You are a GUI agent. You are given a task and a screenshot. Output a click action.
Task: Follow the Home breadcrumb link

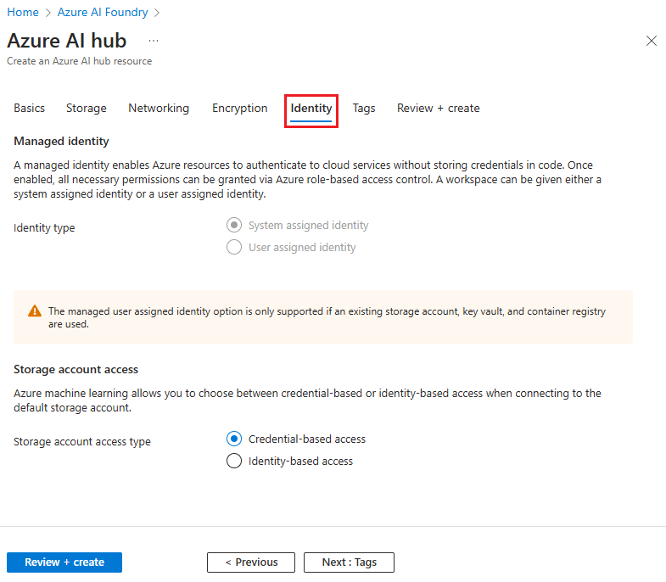click(x=23, y=12)
